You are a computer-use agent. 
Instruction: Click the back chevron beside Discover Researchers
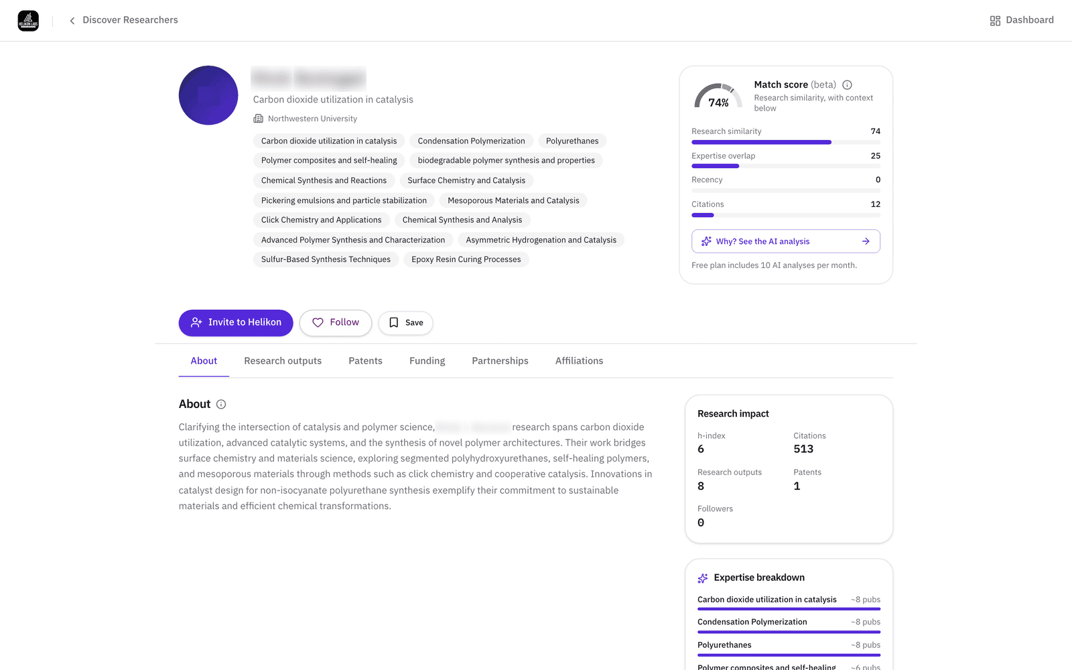coord(72,21)
